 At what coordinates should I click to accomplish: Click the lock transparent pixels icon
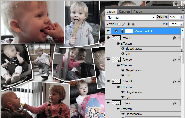(x=119, y=24)
